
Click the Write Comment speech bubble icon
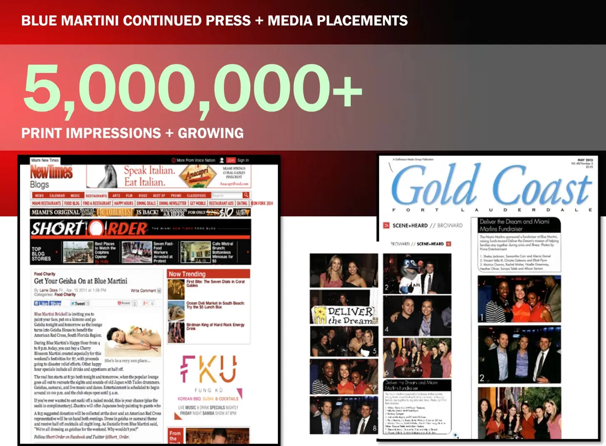(x=159, y=291)
